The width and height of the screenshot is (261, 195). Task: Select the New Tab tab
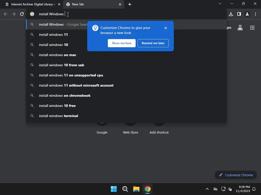94,4
